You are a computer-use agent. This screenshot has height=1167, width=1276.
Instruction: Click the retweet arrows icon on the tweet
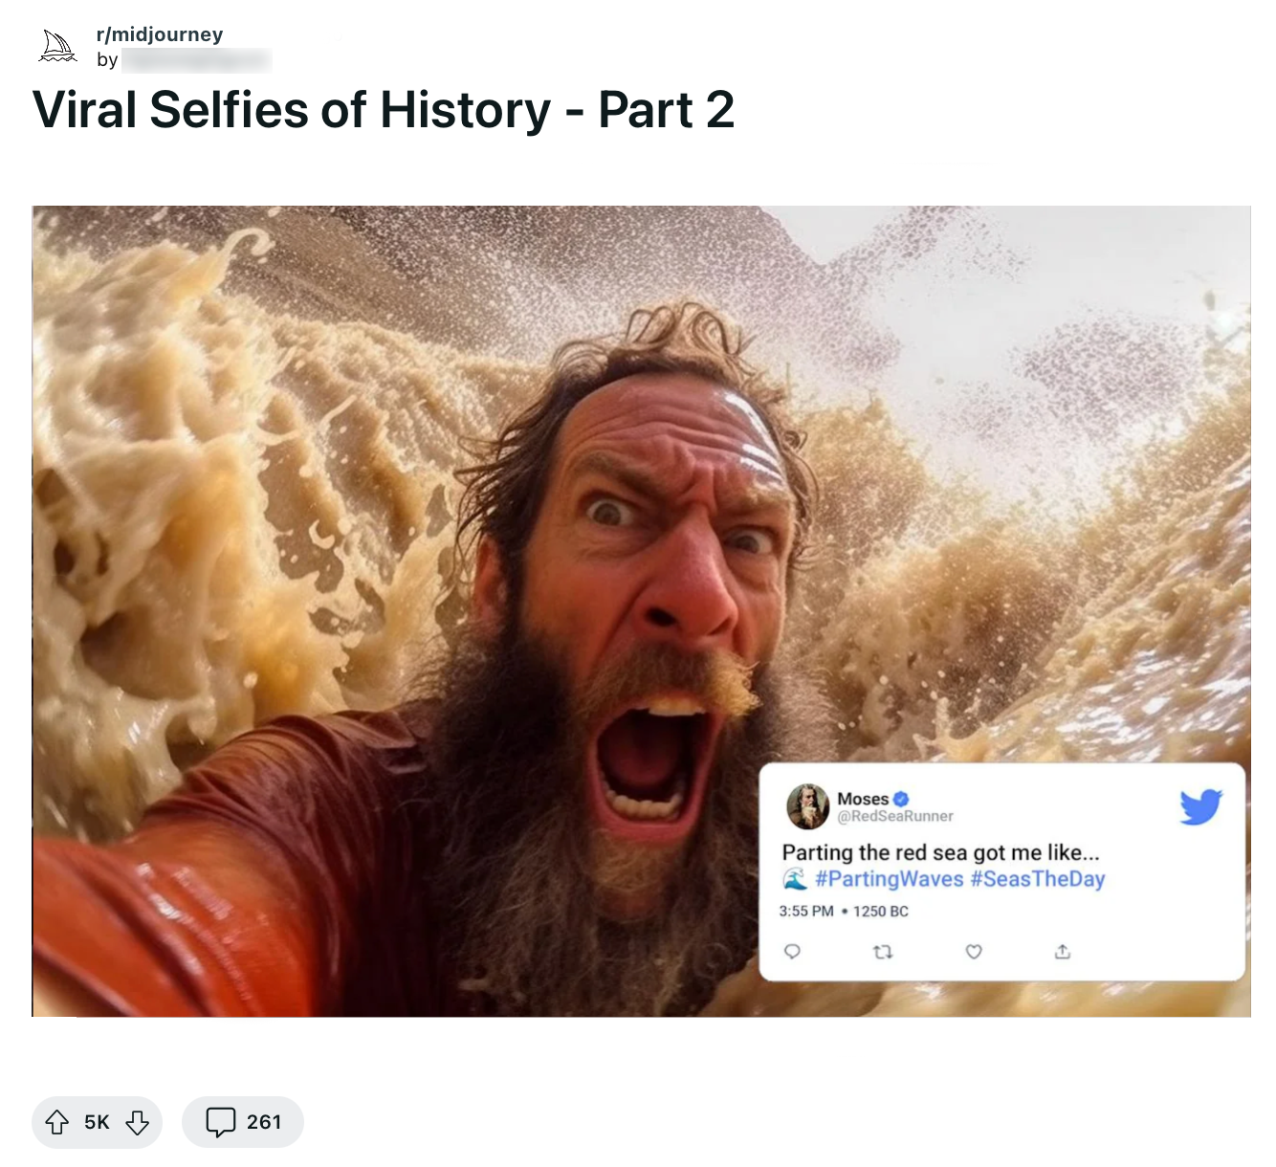click(883, 952)
